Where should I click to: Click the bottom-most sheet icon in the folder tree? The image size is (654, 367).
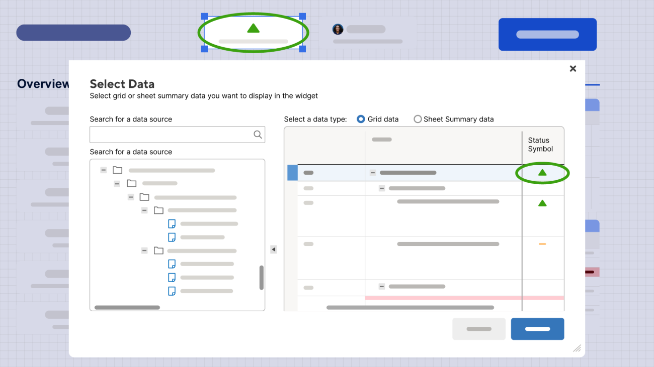point(172,291)
